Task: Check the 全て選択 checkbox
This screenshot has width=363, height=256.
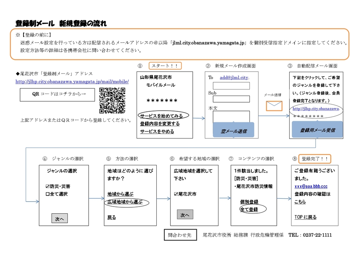Action: (47, 194)
